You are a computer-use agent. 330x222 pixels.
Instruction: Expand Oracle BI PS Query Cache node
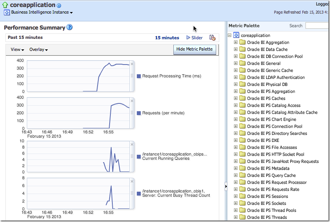click(236, 175)
